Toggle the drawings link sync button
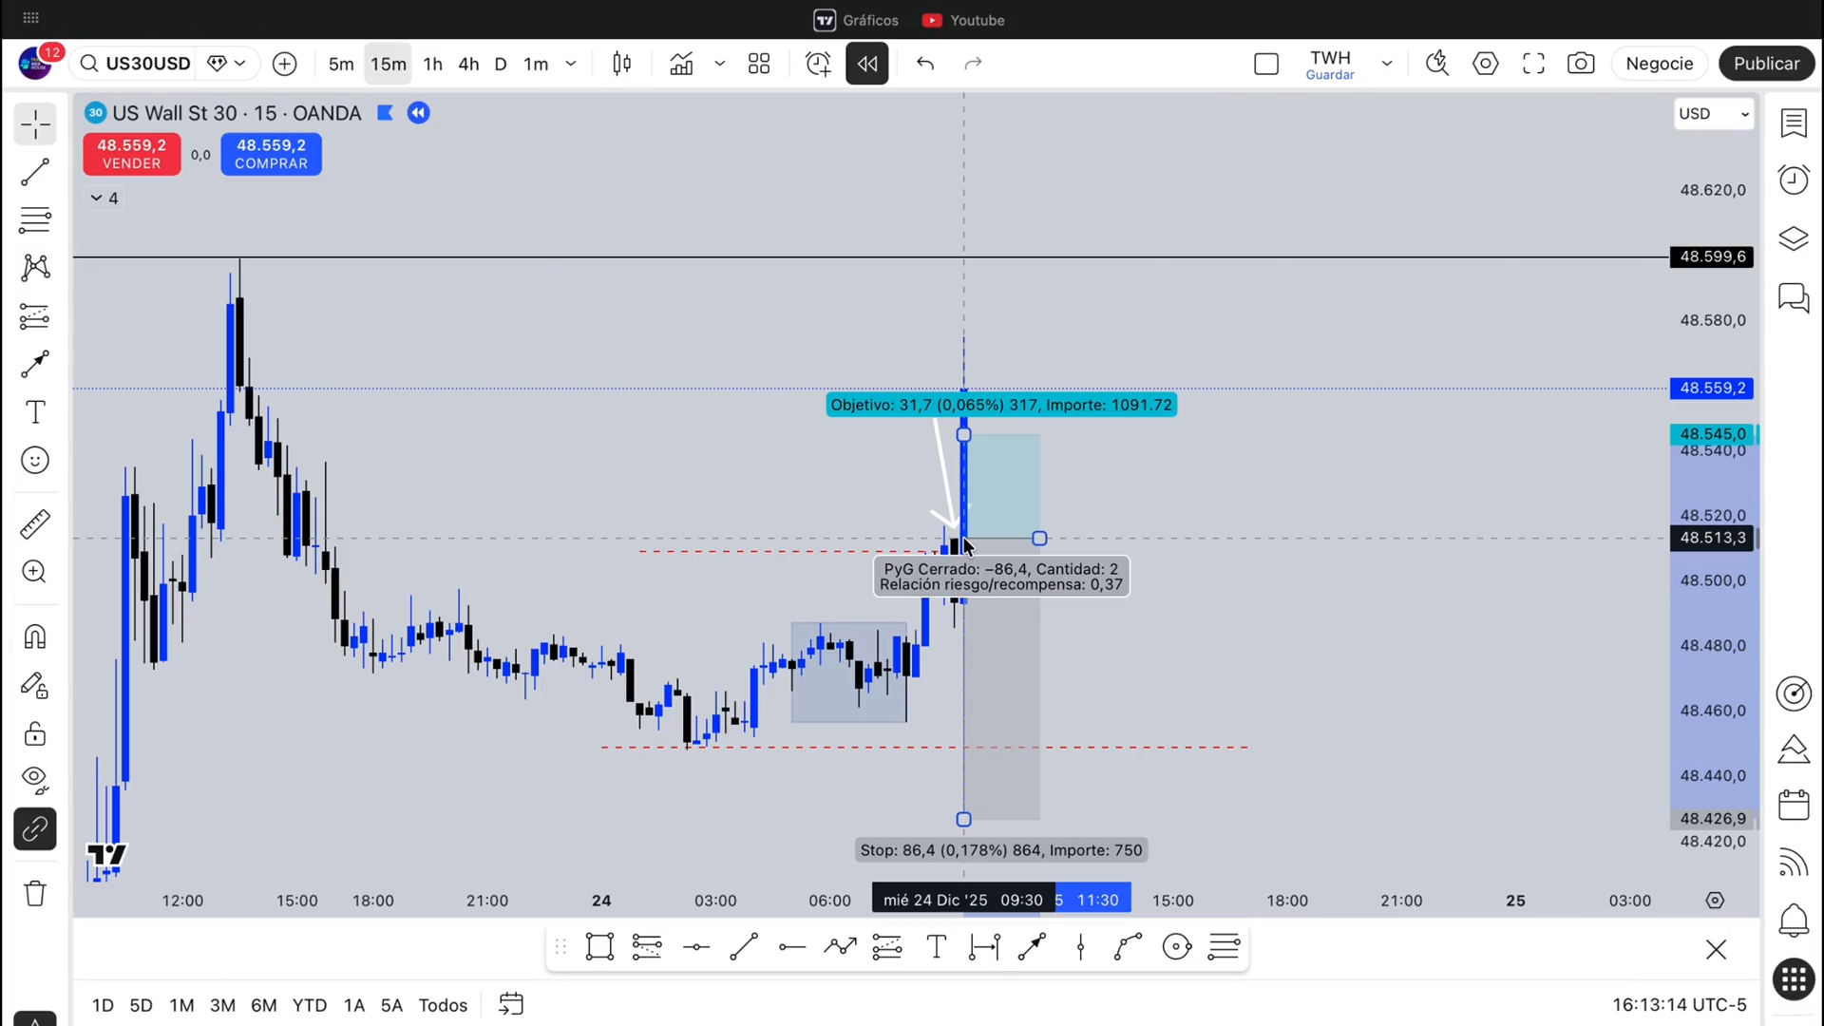This screenshot has height=1026, width=1824. tap(35, 829)
